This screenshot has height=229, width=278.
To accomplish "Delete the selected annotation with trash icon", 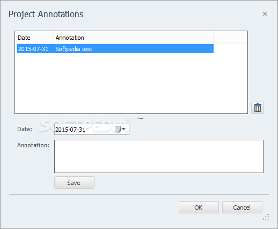I will (x=257, y=108).
